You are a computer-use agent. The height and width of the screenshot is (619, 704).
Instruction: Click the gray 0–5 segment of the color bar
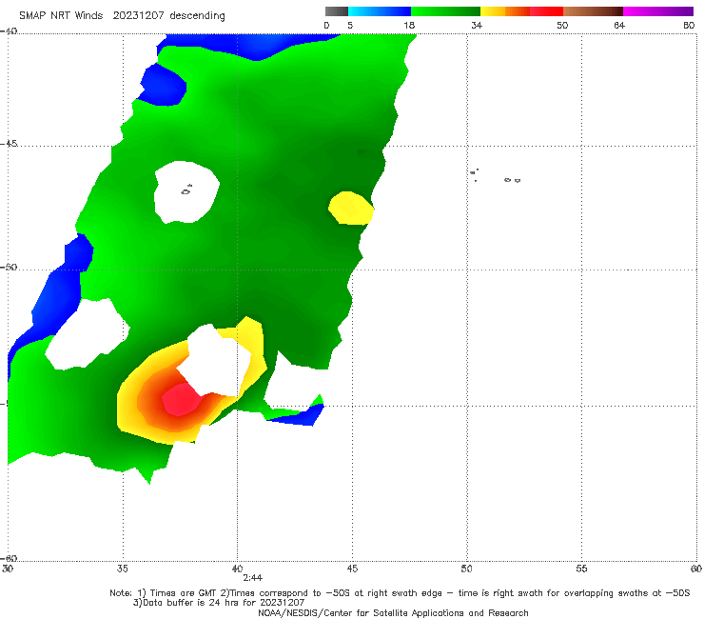(x=336, y=11)
